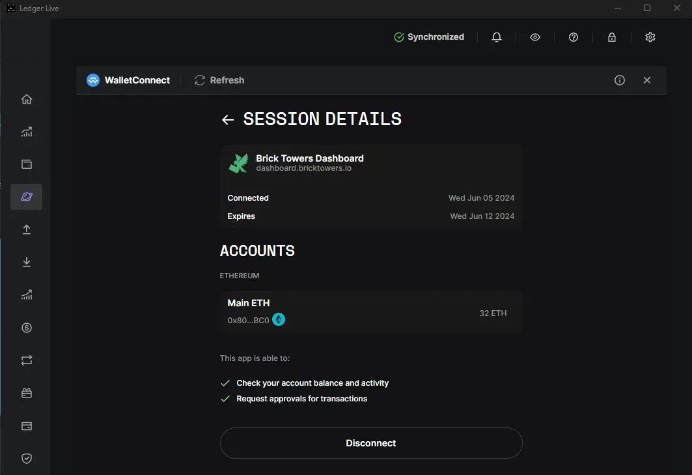Screen dimensions: 692x475
Task: Close the WalletConnect panel with X
Action: (647, 80)
